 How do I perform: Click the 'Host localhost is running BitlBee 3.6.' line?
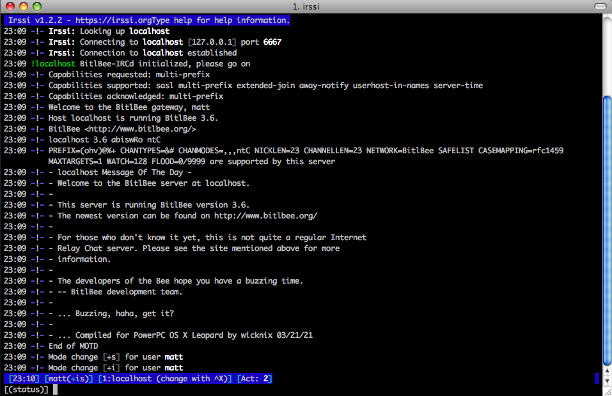[111, 118]
